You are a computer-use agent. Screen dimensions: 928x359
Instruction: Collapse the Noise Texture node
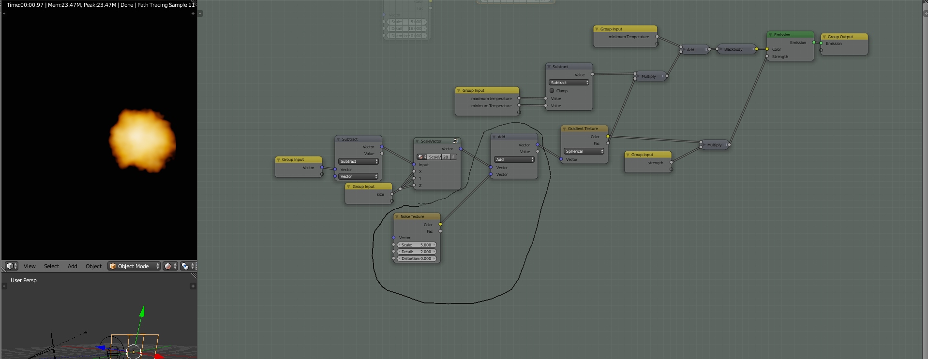[397, 216]
